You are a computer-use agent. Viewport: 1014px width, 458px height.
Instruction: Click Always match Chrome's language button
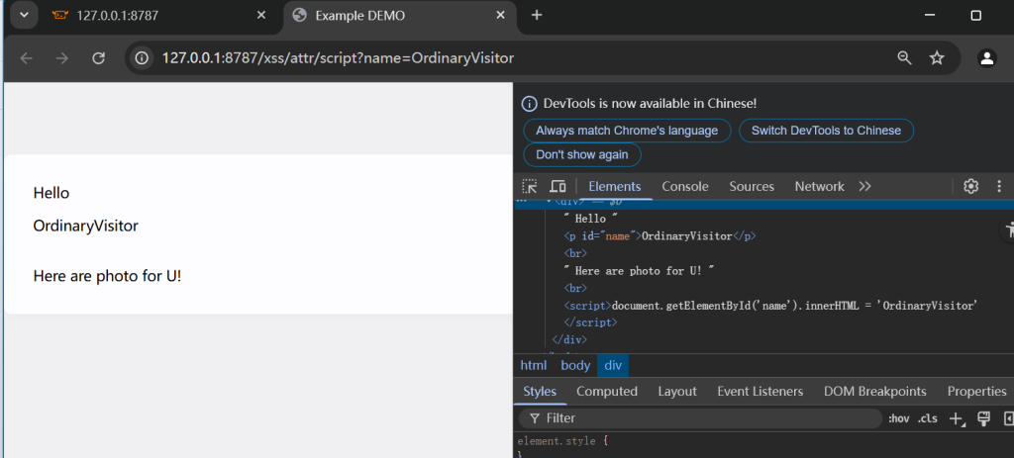[x=627, y=131]
